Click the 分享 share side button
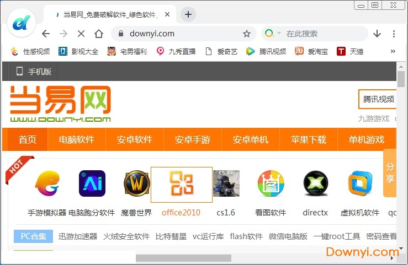408x265 pixels. tap(390, 173)
